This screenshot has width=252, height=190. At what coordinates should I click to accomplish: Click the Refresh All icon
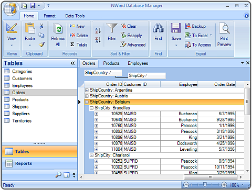pos(58,29)
